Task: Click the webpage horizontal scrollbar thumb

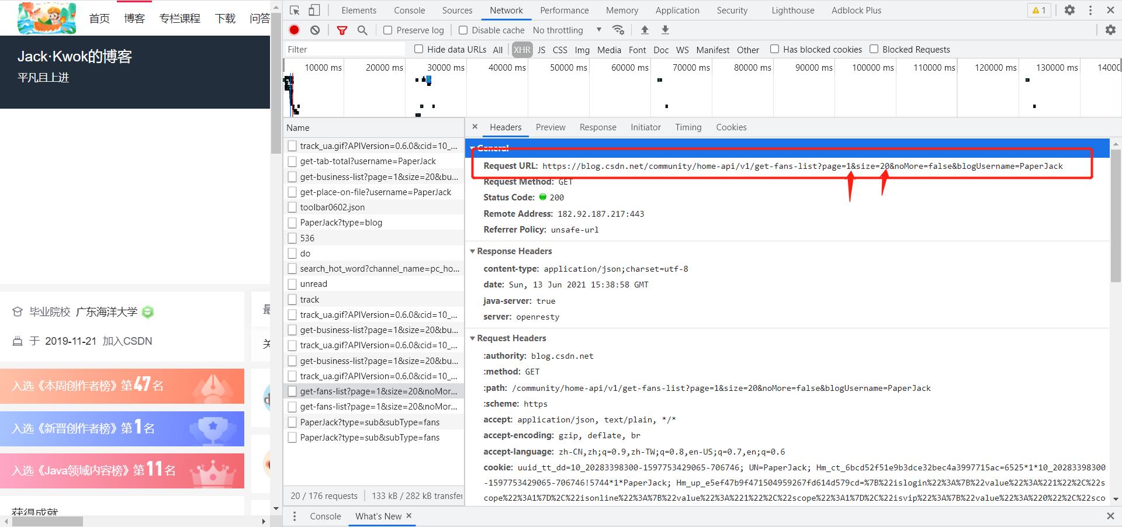Action: click(48, 521)
